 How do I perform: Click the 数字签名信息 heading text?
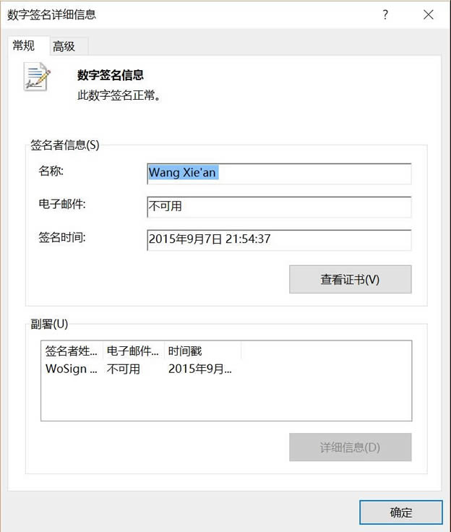(111, 74)
